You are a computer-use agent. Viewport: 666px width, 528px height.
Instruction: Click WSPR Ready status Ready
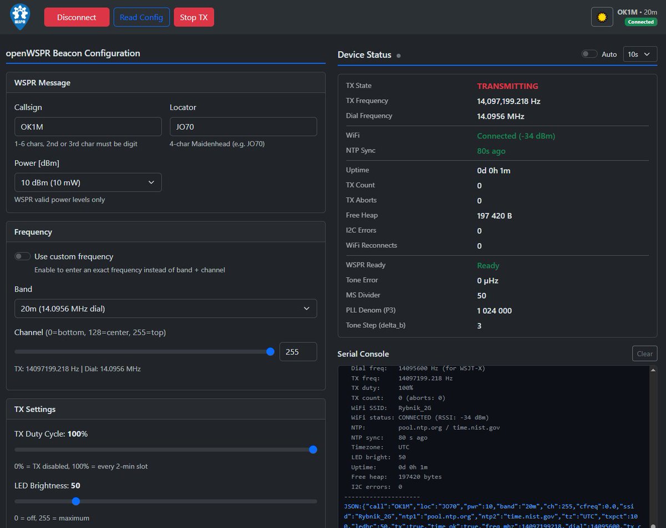[x=488, y=265]
